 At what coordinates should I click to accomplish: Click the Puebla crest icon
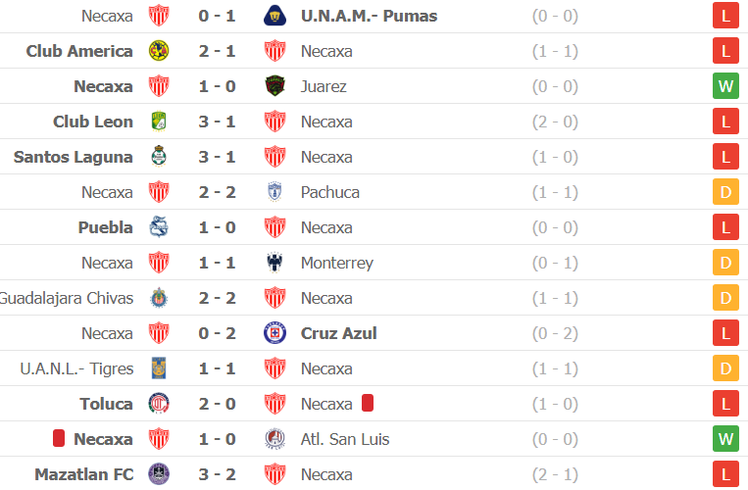pos(159,227)
